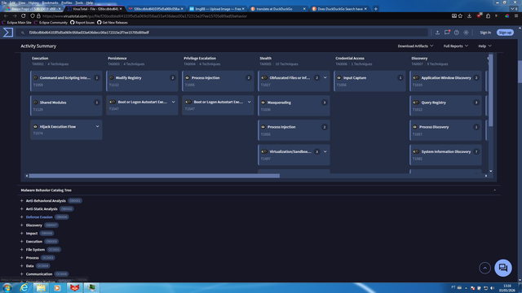Screen dimensions: 522x293
Task: Click the Sign up button
Action: pyautogui.click(x=505, y=33)
